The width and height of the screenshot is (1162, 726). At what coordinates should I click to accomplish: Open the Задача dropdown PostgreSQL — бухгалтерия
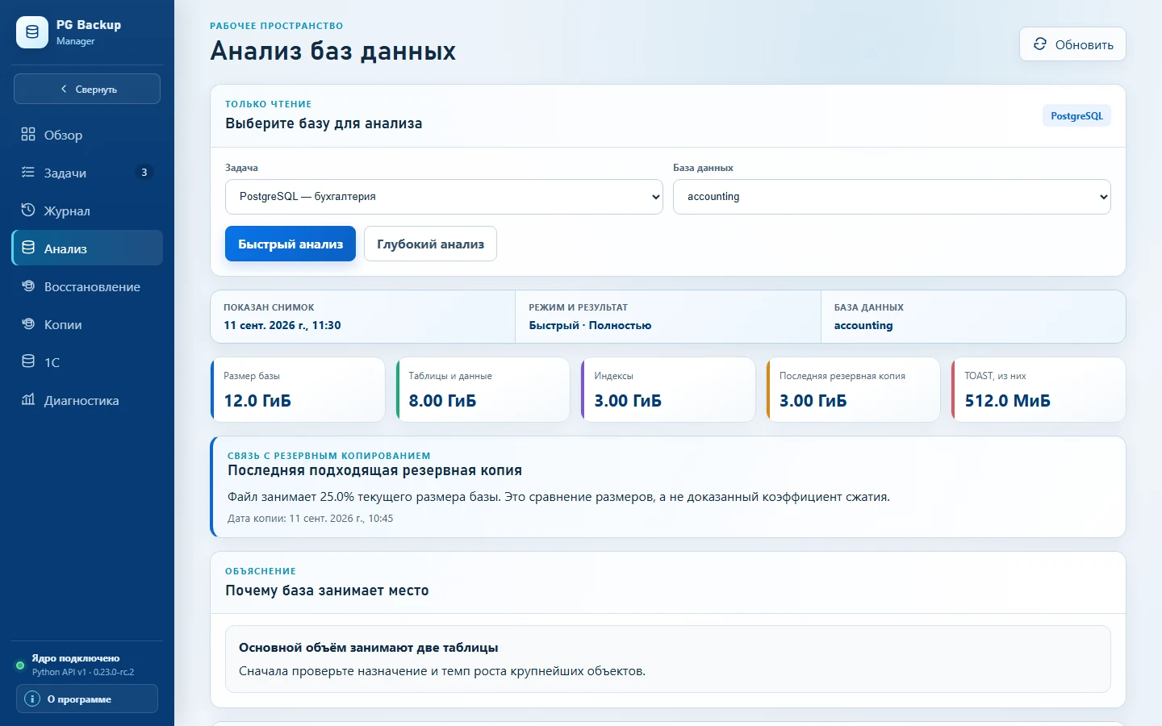pos(444,197)
